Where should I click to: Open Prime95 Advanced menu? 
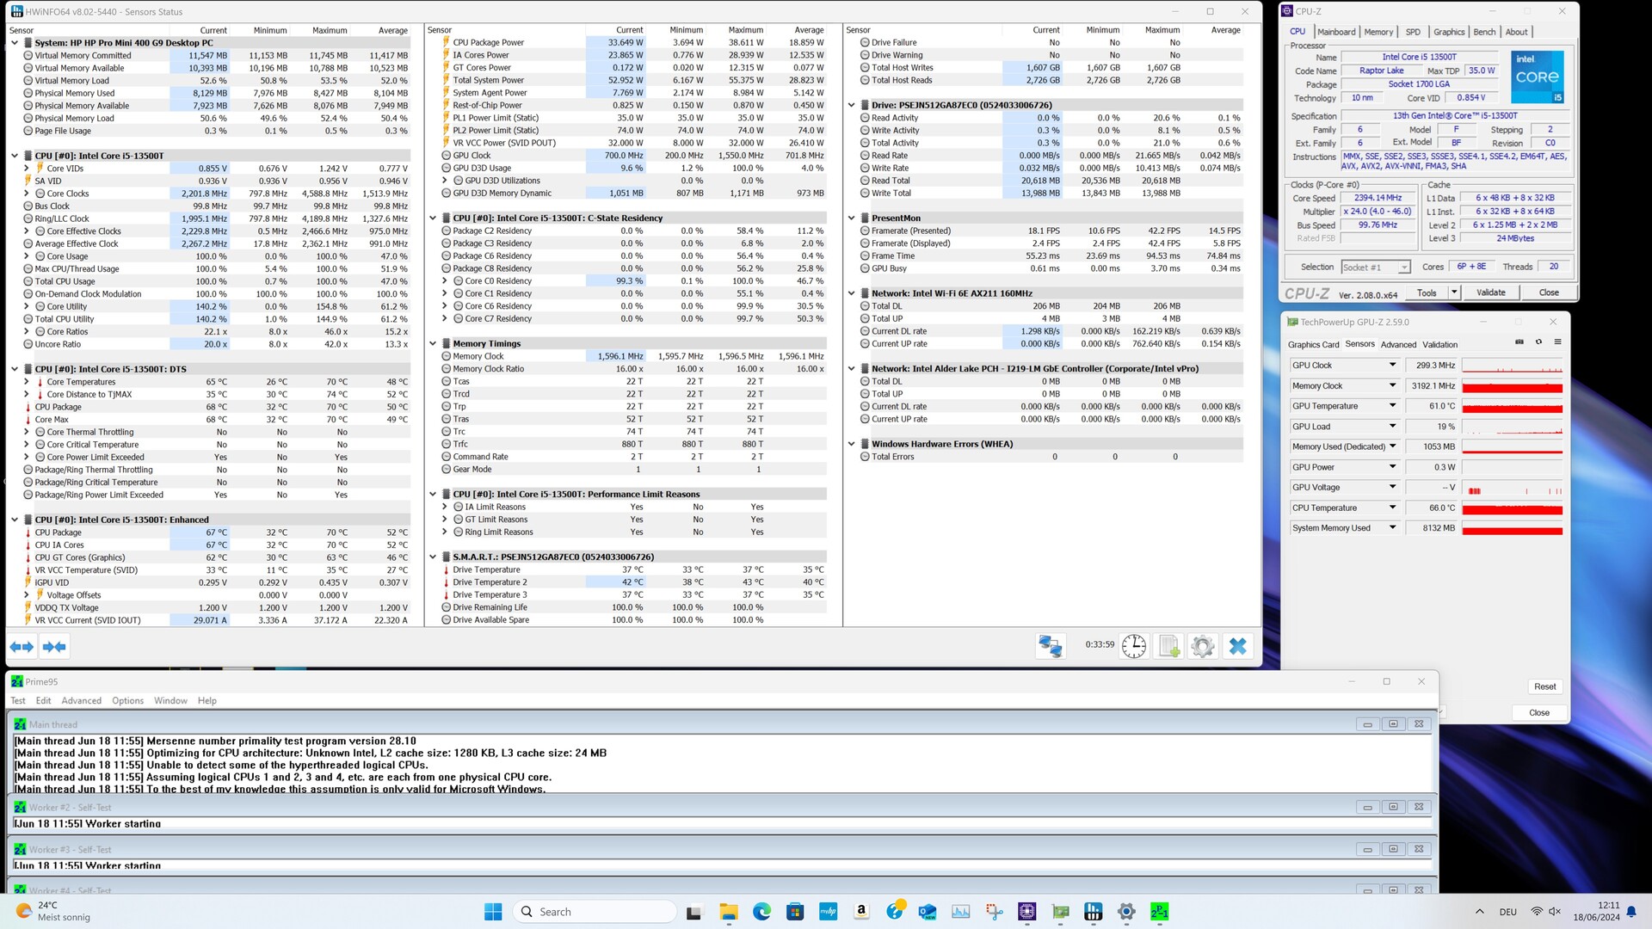coord(81,701)
